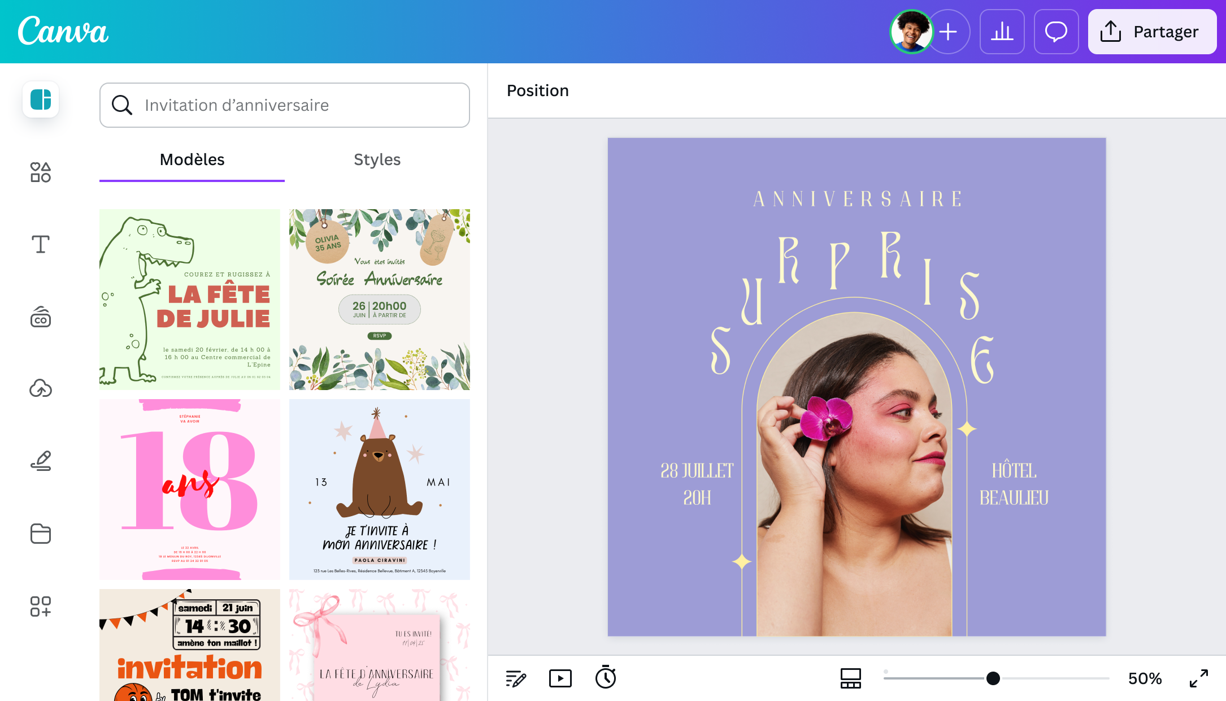Open the user profile avatar
The height and width of the screenshot is (701, 1226).
point(911,32)
